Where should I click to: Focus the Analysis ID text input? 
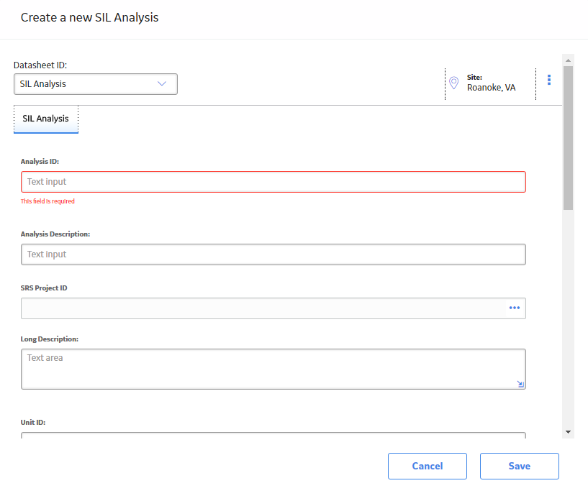pyautogui.click(x=273, y=182)
